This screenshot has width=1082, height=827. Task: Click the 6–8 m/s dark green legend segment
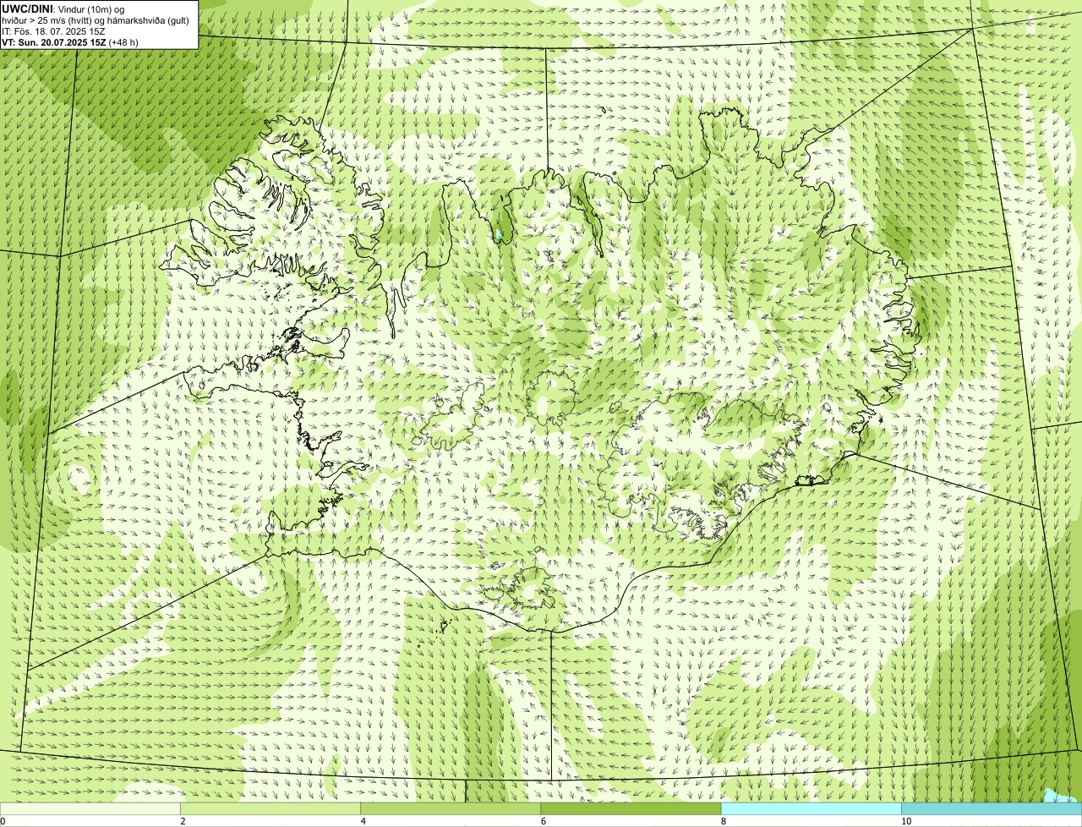pos(631,809)
